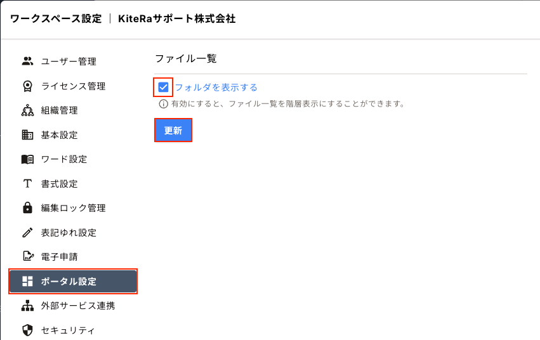Select the ポータル設定 menu item

tap(73, 282)
